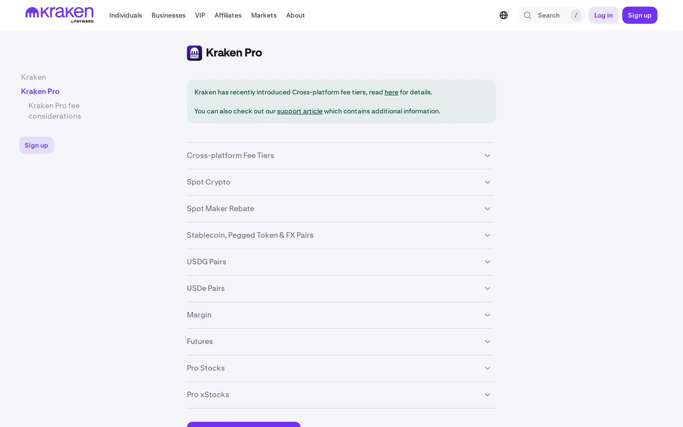This screenshot has height=427, width=683.
Task: Click the Pro Stocks title
Action: pos(206,368)
